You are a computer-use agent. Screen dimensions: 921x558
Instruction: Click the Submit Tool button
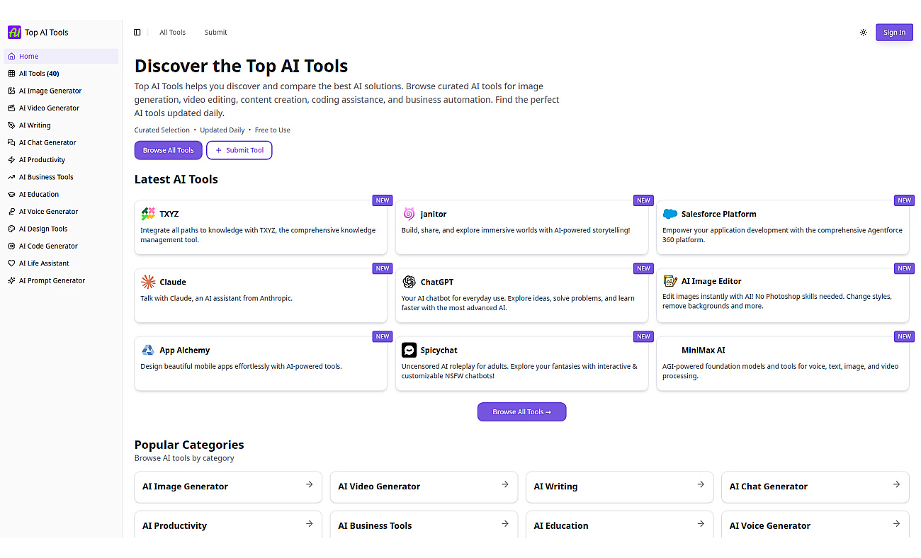(239, 150)
